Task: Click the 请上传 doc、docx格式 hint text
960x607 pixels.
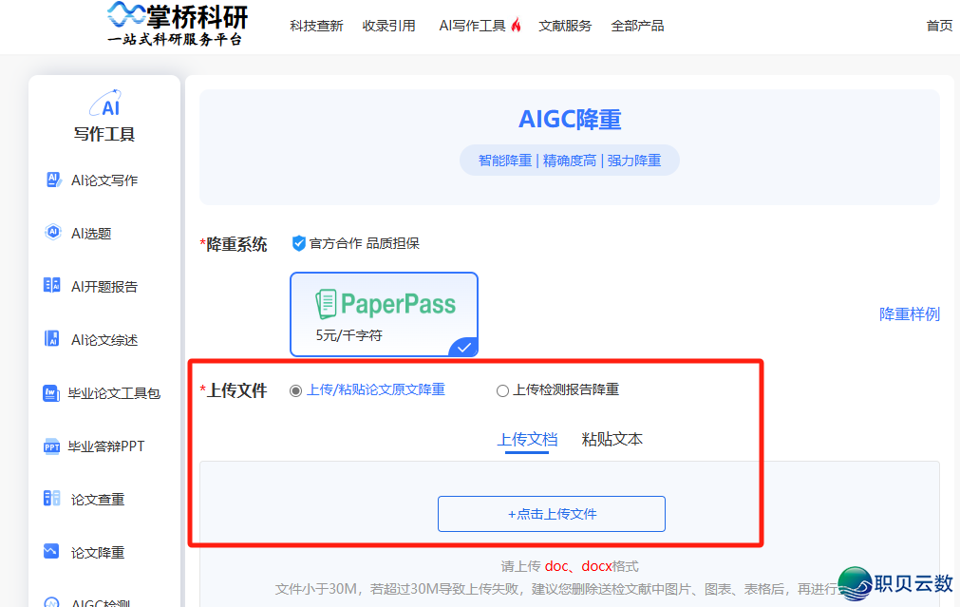Action: (x=570, y=566)
